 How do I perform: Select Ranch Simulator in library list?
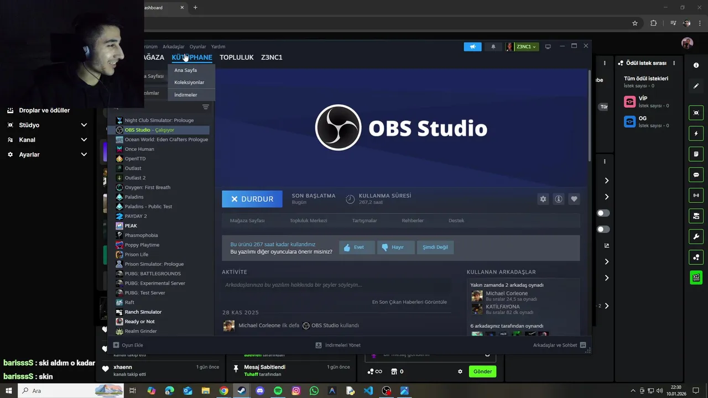[143, 312]
